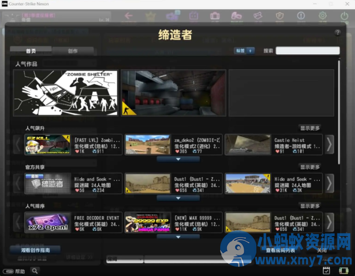Click 显示更多 in 人气排序 section
This screenshot has width=355, height=276.
(310, 206)
